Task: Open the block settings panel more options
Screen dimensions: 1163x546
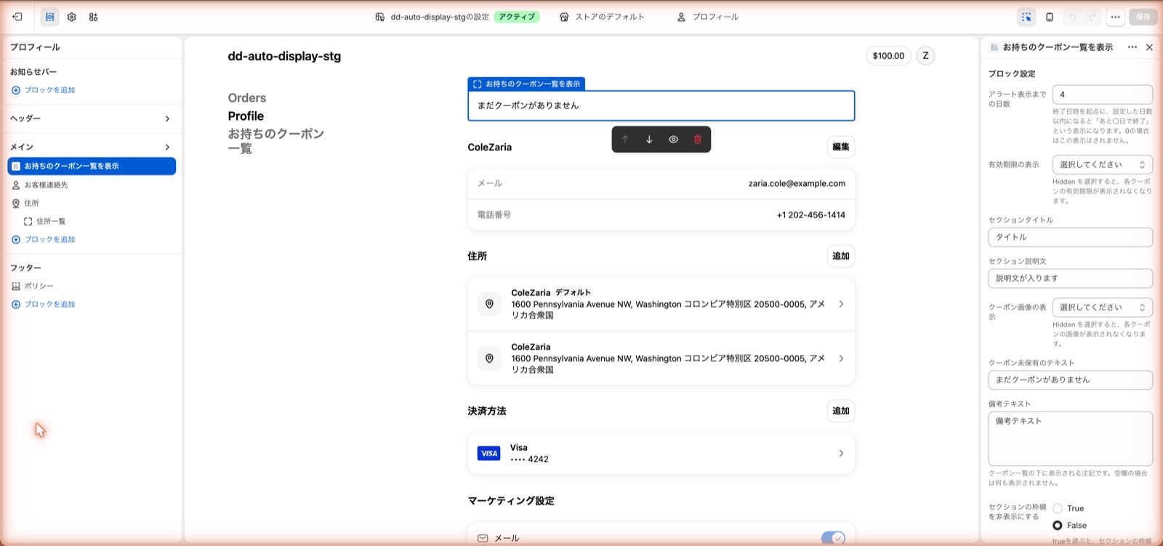Action: click(x=1132, y=47)
